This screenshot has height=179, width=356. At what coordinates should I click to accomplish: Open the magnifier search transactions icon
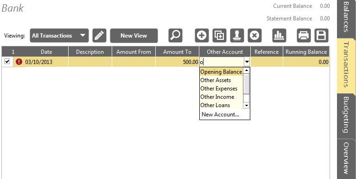(x=175, y=35)
